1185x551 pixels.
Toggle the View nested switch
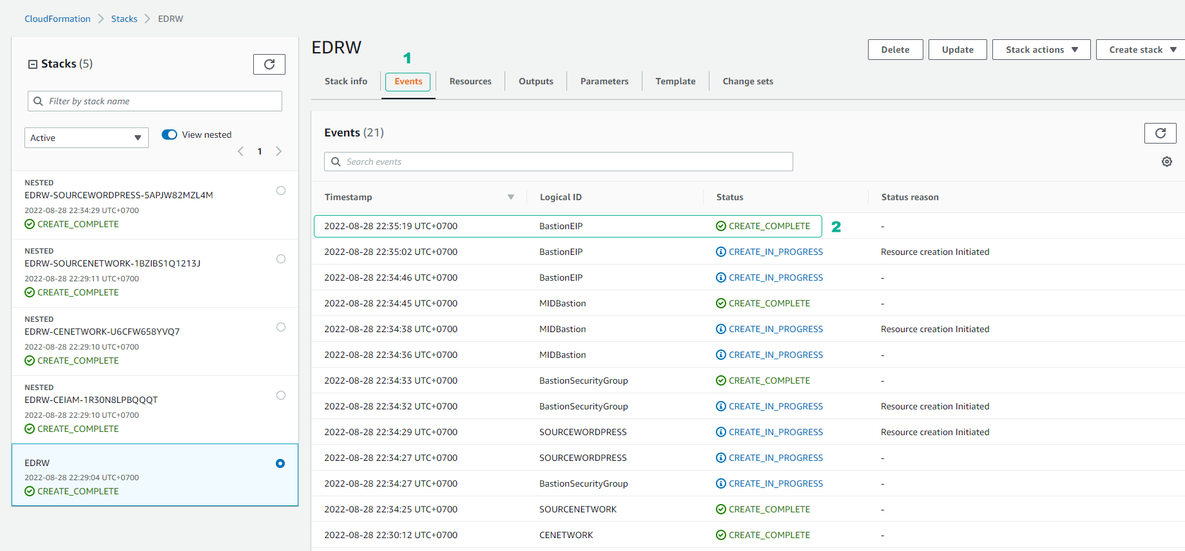(169, 135)
